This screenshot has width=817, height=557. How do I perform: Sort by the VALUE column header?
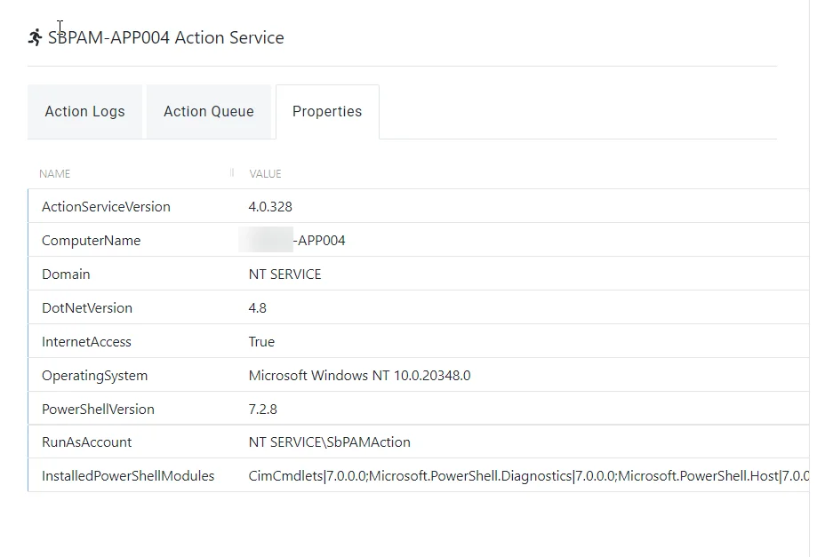tap(265, 174)
